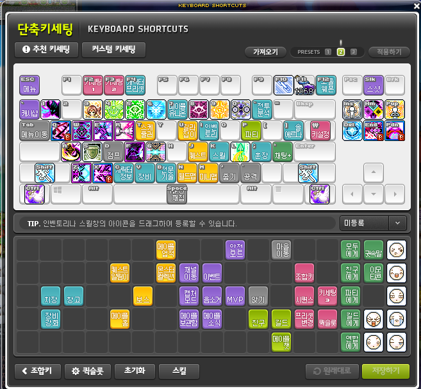The width and height of the screenshot is (421, 389).
Task: Click the left Shift running skill icon
Action: (45, 173)
